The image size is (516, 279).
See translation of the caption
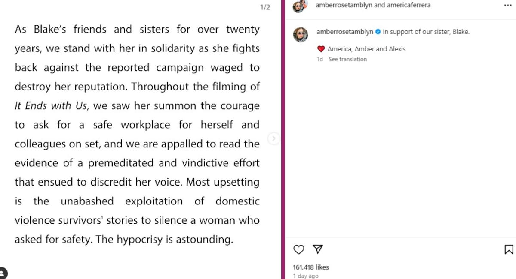coord(348,59)
